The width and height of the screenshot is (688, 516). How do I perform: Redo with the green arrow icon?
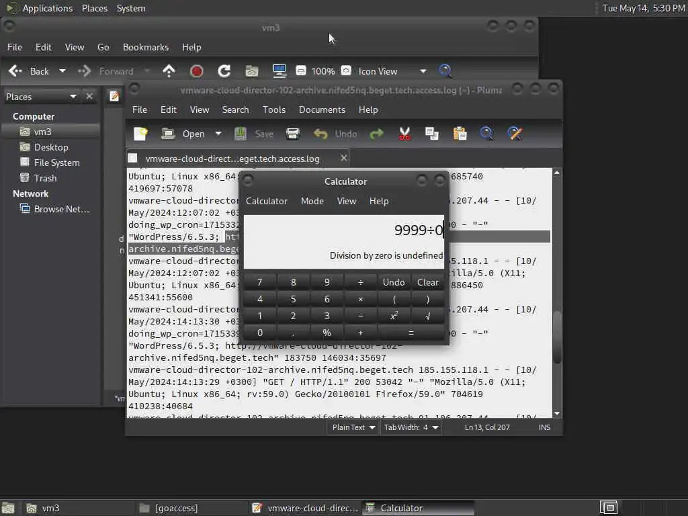[x=376, y=134]
